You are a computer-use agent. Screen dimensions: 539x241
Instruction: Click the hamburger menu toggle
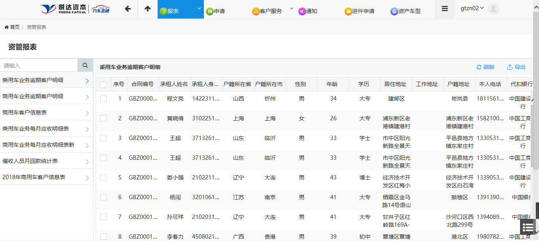coord(445,9)
